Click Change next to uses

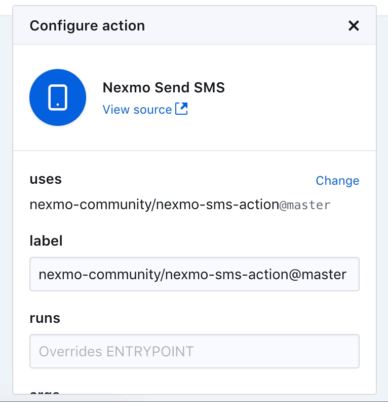337,181
